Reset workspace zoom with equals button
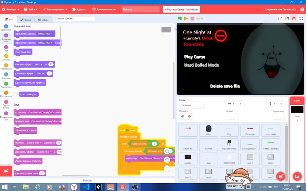 [167, 168]
